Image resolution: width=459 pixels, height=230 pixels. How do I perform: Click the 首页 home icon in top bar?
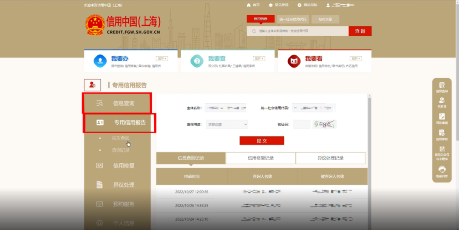[253, 5]
